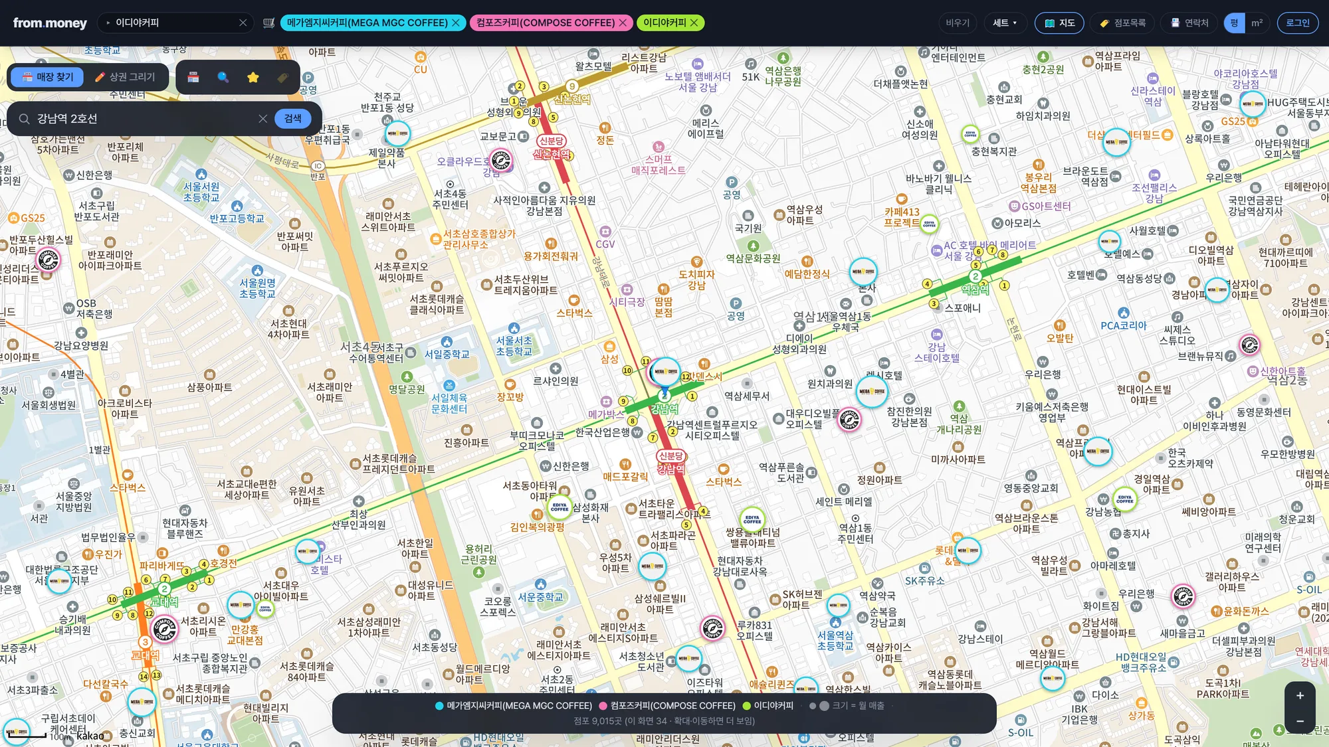Open Ediya marker near 경일역삼 아파트
This screenshot has height=747, width=1329.
click(x=1125, y=498)
